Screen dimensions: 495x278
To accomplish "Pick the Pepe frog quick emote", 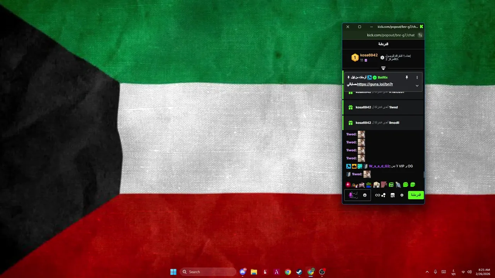I will (369, 185).
